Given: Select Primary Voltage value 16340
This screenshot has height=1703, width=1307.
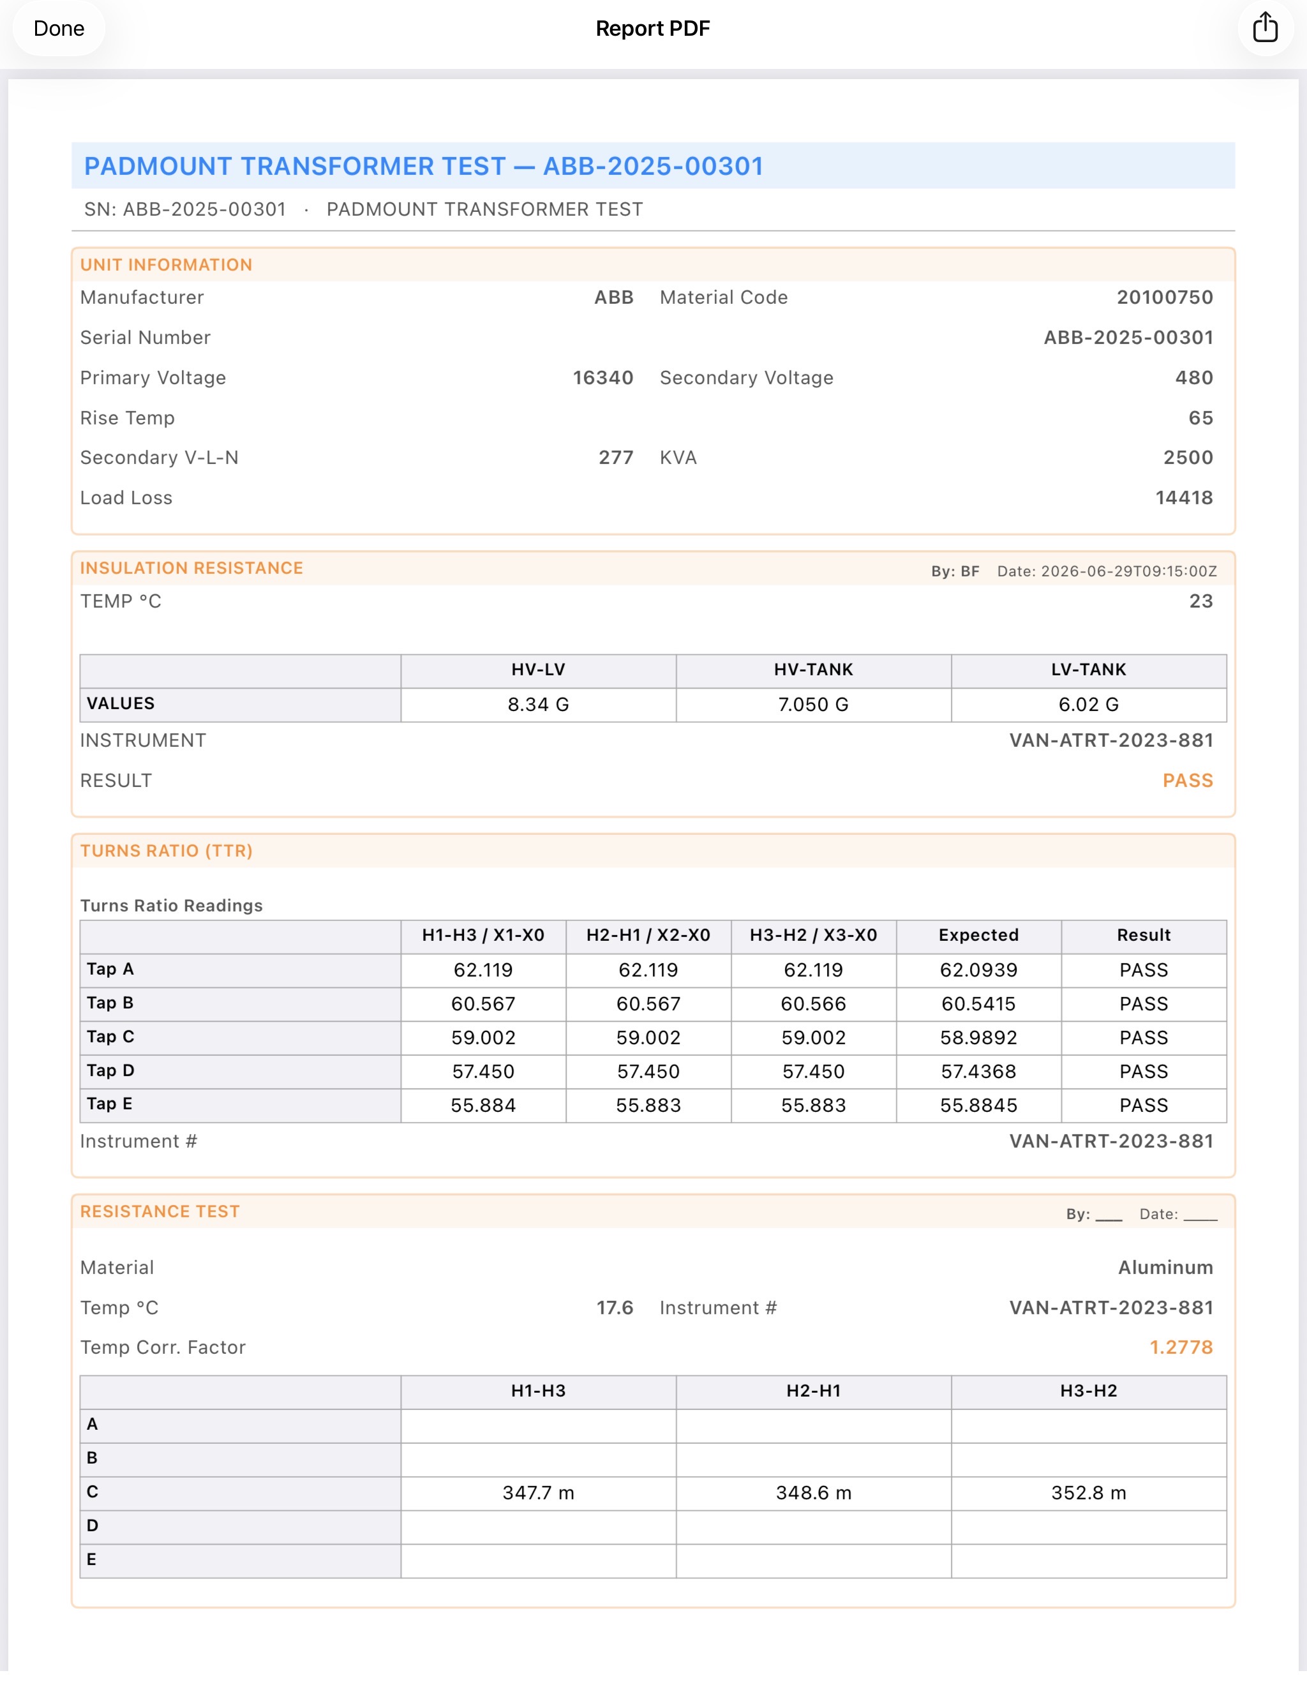Looking at the screenshot, I should pyautogui.click(x=603, y=377).
